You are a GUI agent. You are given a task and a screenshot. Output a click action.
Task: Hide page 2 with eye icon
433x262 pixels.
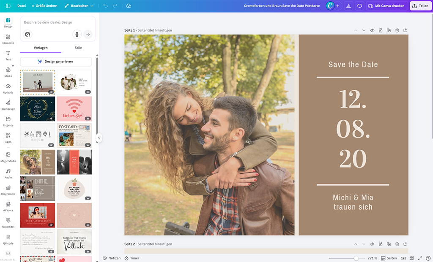[x=372, y=244]
